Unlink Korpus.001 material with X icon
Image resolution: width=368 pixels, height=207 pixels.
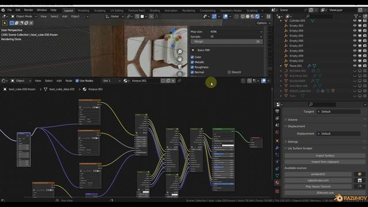click(173, 80)
